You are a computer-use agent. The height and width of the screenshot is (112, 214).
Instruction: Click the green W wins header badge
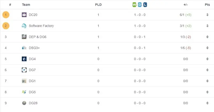click(135, 5)
